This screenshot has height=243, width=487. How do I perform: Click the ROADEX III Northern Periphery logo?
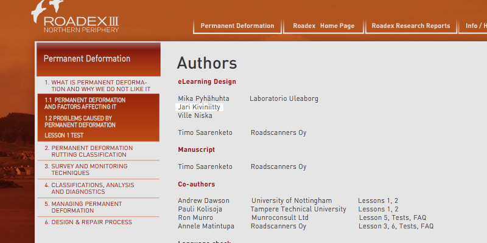(75, 16)
